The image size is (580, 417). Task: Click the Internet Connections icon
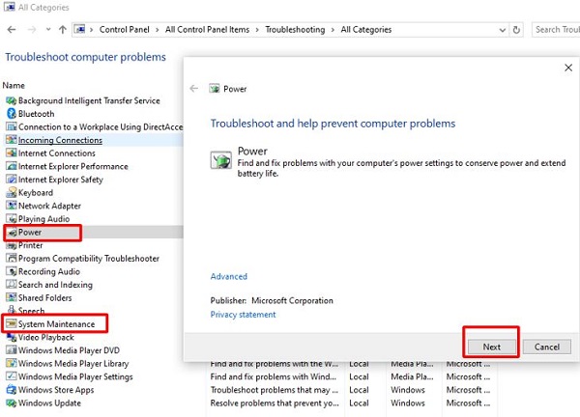(x=12, y=153)
